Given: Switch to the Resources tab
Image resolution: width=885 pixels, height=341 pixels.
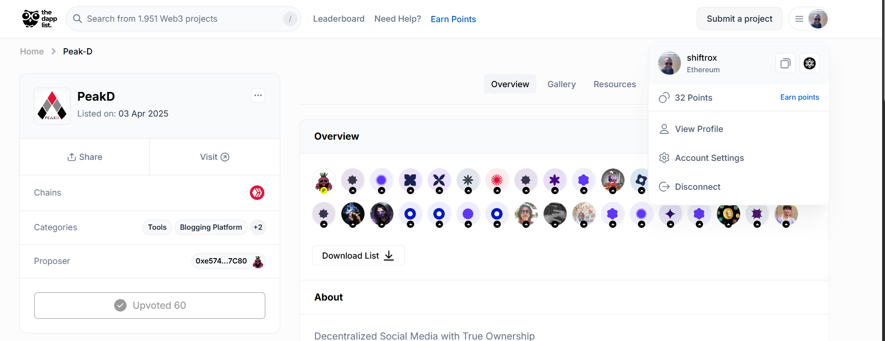Looking at the screenshot, I should (x=614, y=84).
